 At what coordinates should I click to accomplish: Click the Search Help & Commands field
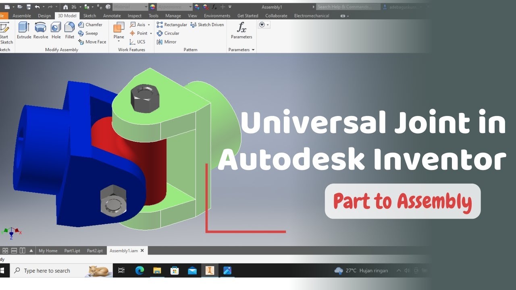tap(348, 7)
